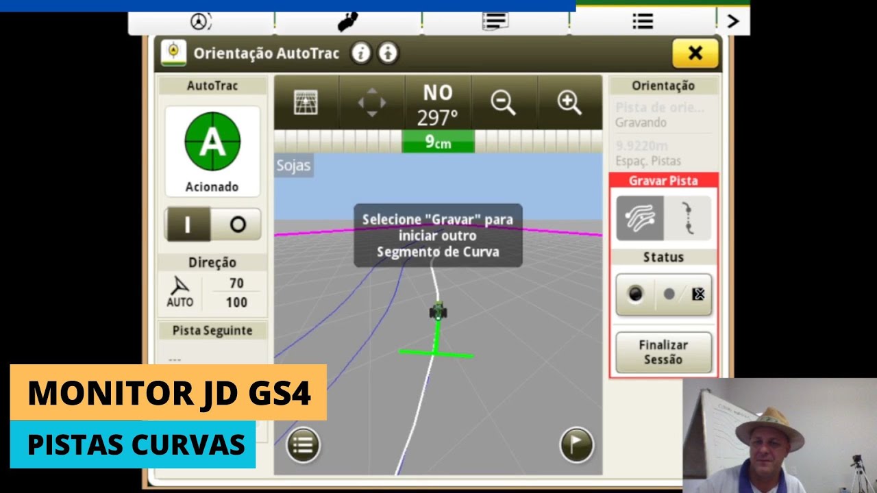Image resolution: width=877 pixels, height=493 pixels.
Task: Click the Acionado status label
Action: [x=212, y=187]
